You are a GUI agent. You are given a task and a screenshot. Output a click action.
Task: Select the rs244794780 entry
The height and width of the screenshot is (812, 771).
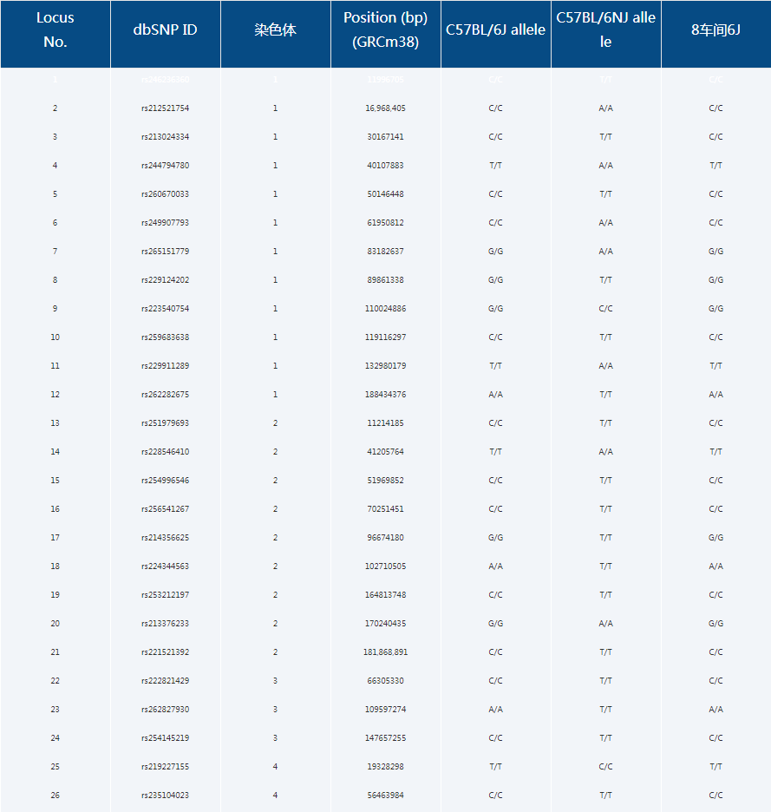[165, 166]
